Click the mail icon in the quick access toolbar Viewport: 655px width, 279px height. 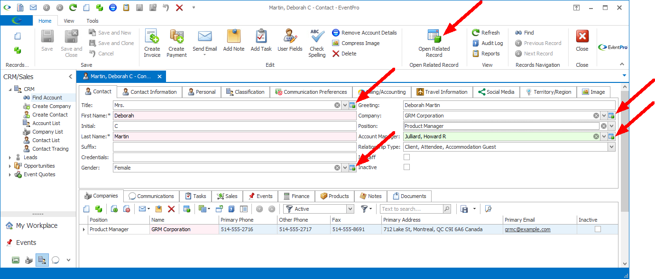click(x=33, y=8)
